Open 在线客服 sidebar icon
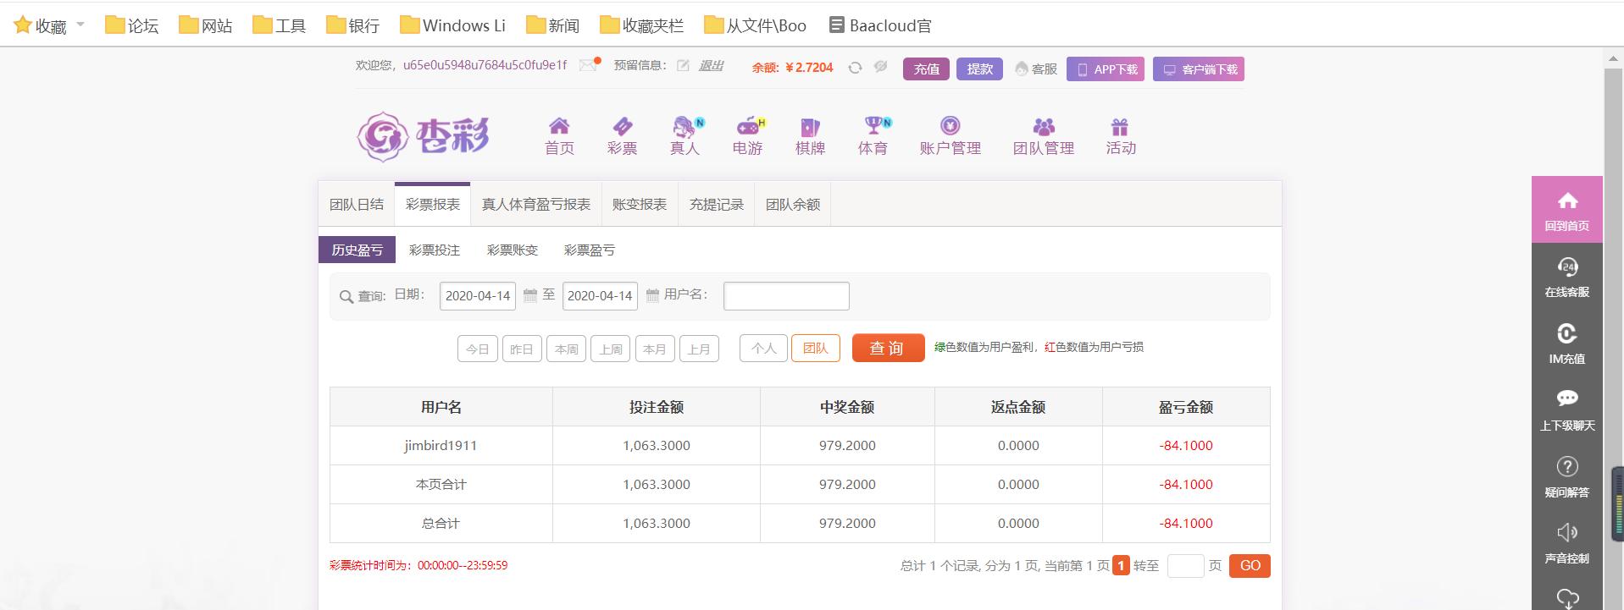Viewport: 1624px width, 610px height. click(1566, 277)
